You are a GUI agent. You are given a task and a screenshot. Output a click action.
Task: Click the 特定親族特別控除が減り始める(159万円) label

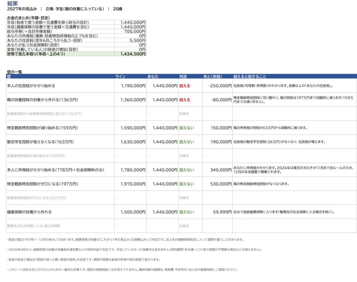pyautogui.click(x=42, y=128)
